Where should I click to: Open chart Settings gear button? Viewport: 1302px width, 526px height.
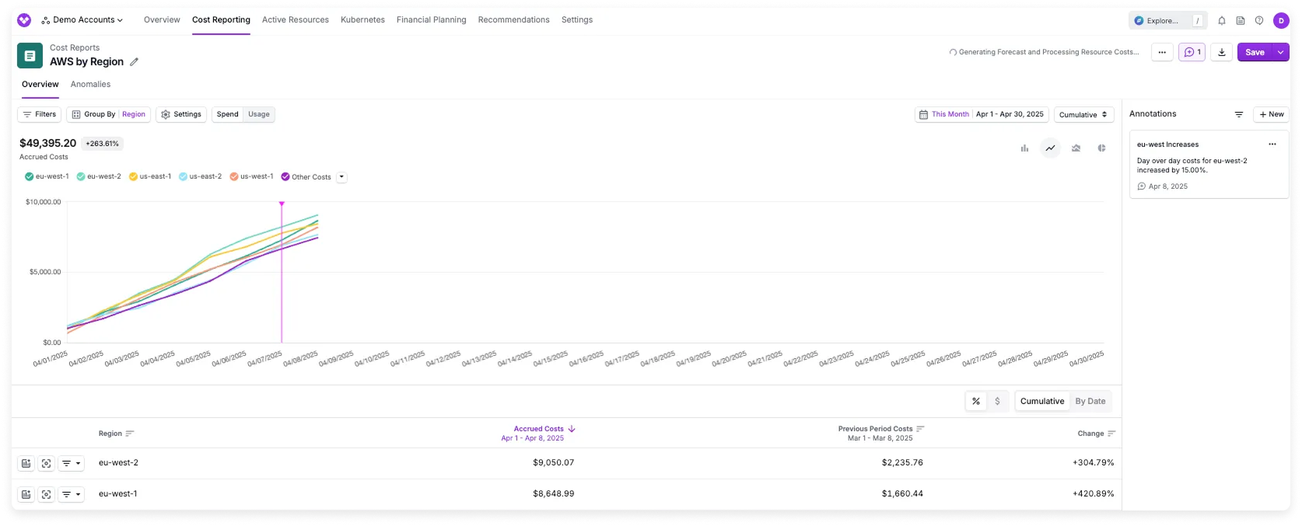(x=181, y=114)
